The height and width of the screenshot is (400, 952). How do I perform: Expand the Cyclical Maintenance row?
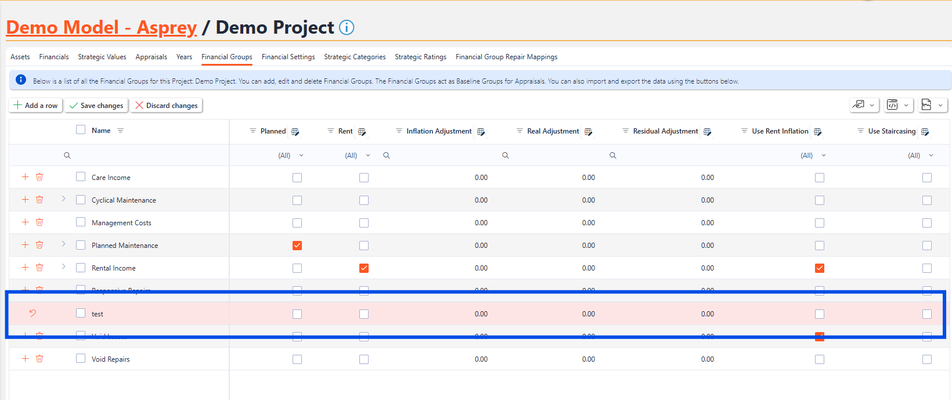click(x=63, y=199)
